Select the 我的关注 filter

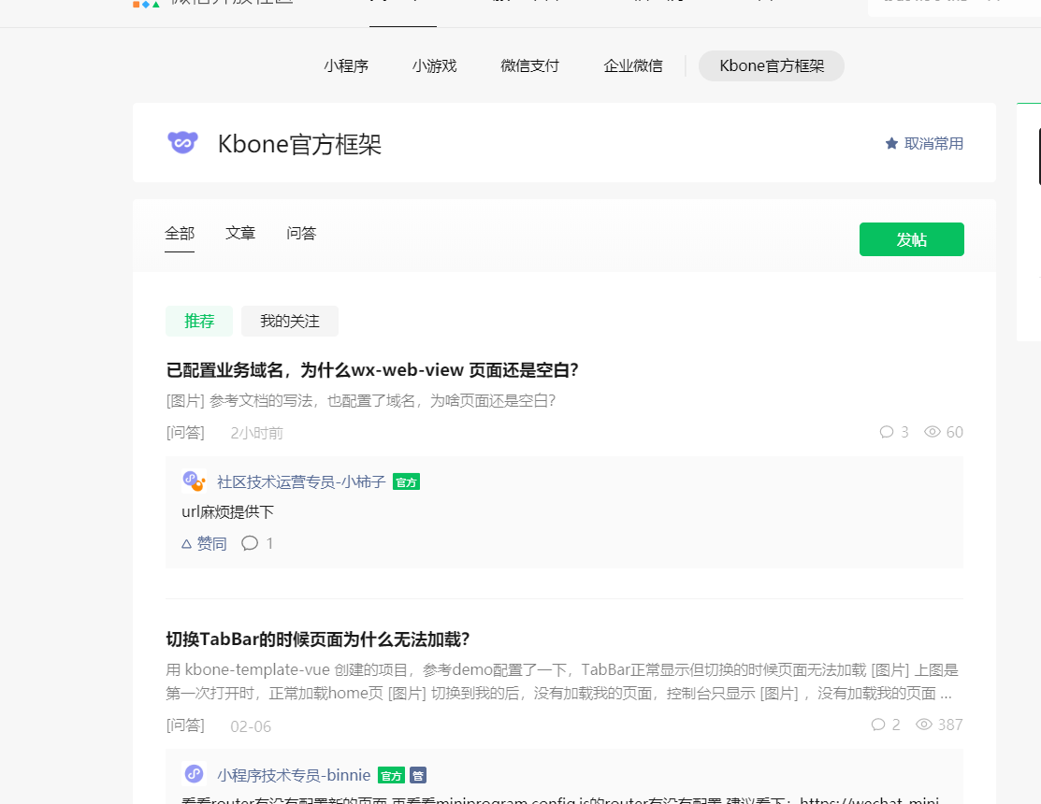(x=289, y=321)
